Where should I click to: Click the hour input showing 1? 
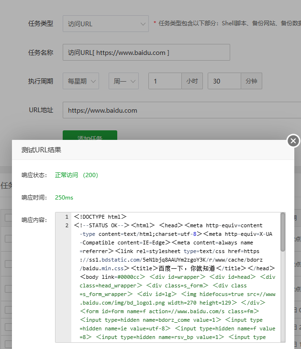point(165,81)
